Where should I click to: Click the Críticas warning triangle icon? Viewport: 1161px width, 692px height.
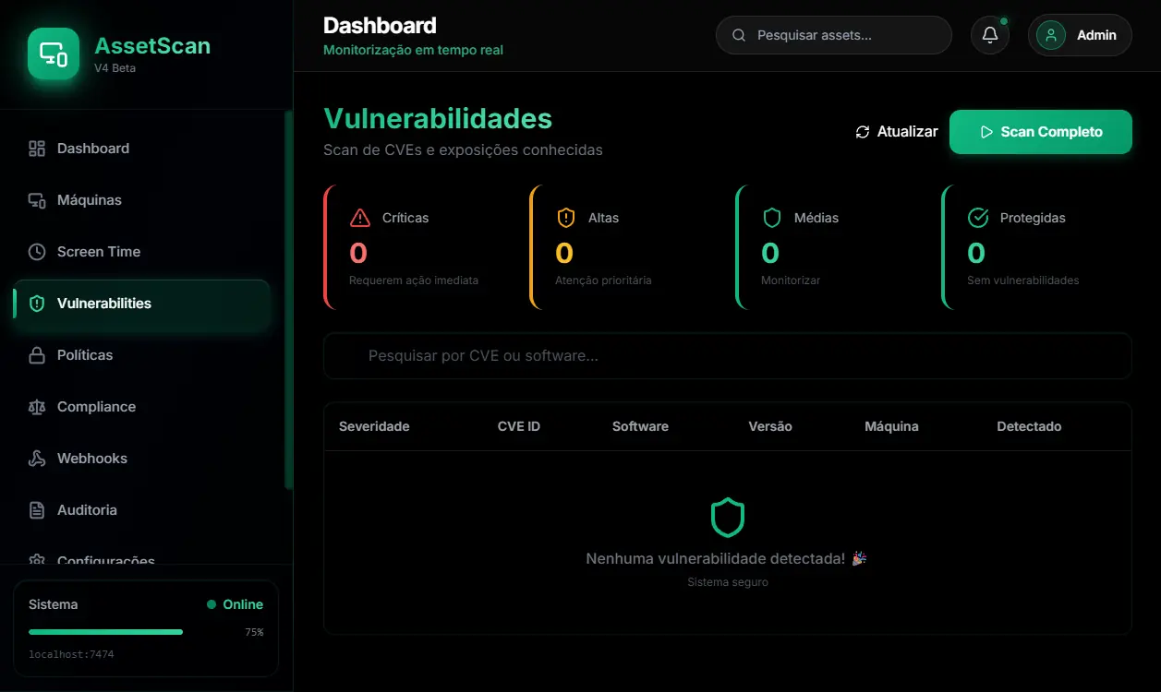click(360, 218)
